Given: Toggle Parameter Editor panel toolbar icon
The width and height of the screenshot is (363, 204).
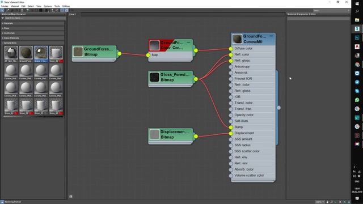Looking at the screenshot, I should 67,10.
